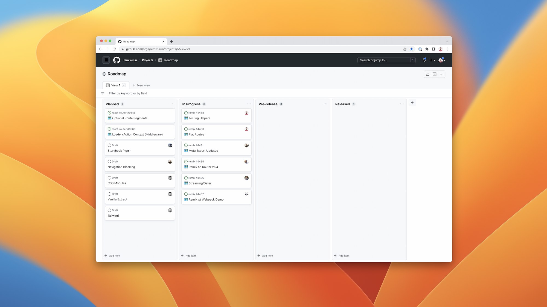The width and height of the screenshot is (547, 307).
Task: Click the share page icon in address bar
Action: tap(405, 49)
